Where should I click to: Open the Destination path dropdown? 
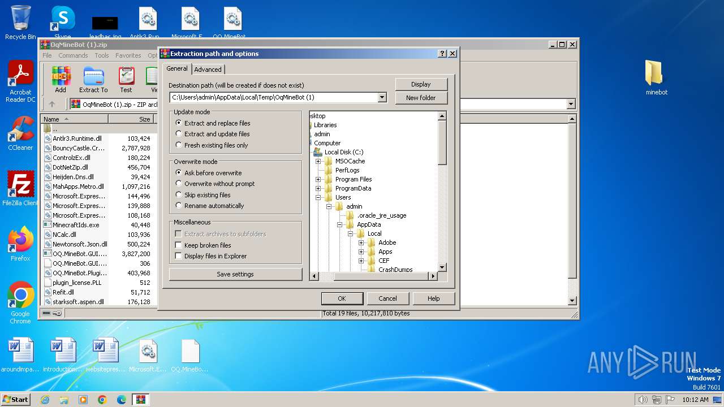[x=382, y=97]
